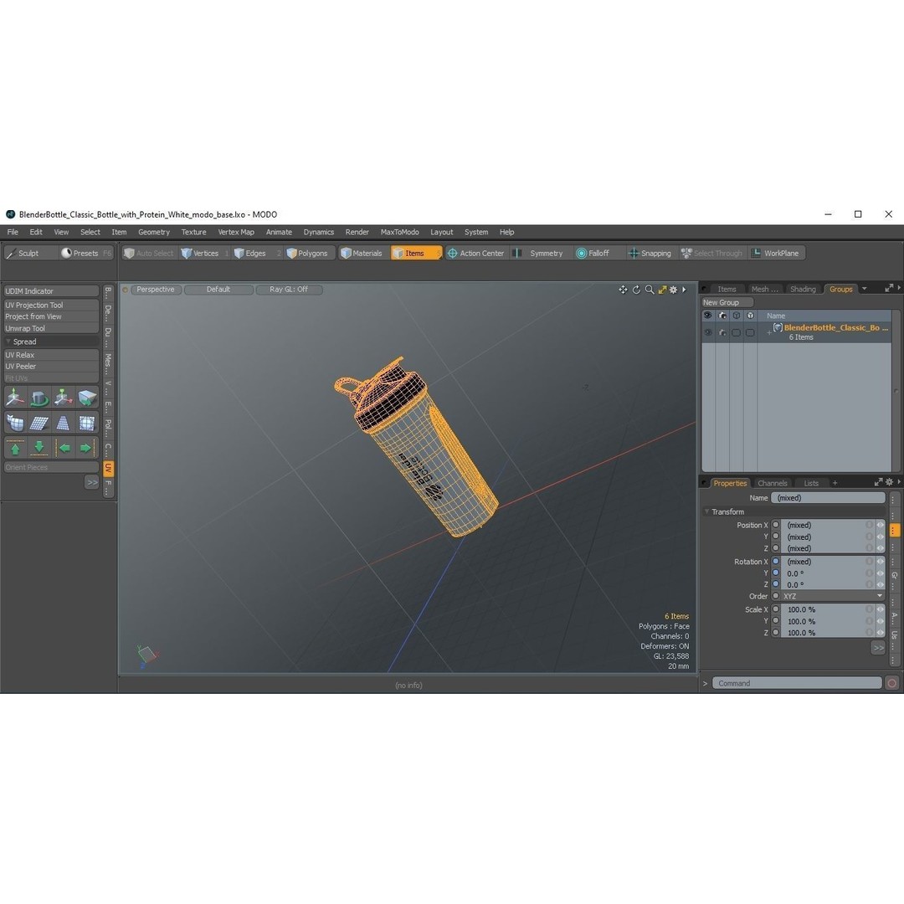Align UVs right with right arrow

point(87,448)
